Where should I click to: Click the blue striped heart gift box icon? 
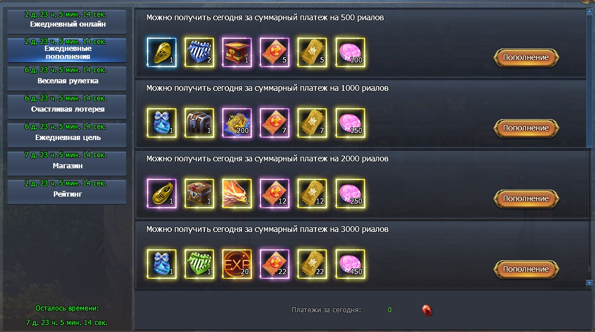[199, 52]
